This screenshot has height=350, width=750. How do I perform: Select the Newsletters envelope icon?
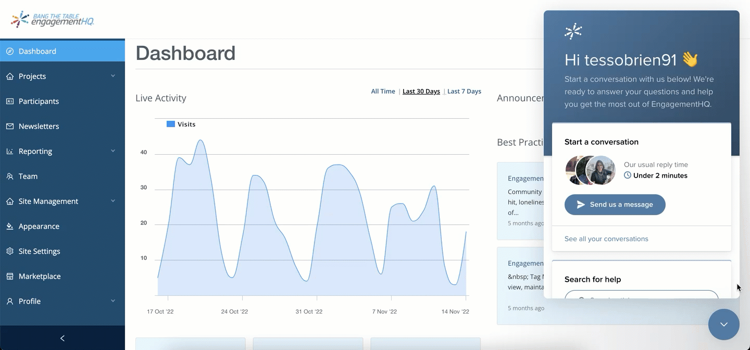[10, 126]
